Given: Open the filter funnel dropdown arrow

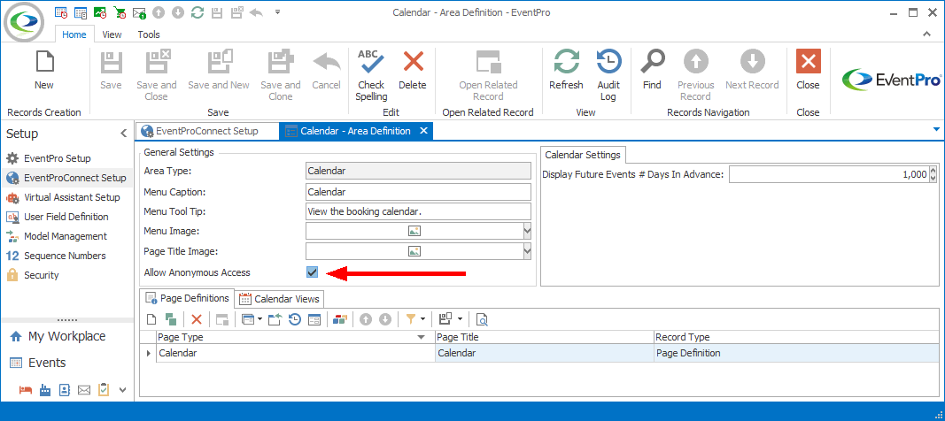Looking at the screenshot, I should (422, 319).
